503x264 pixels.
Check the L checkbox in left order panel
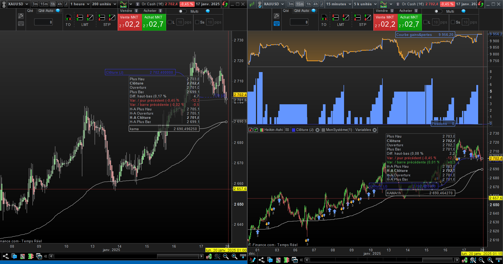coord(170,22)
